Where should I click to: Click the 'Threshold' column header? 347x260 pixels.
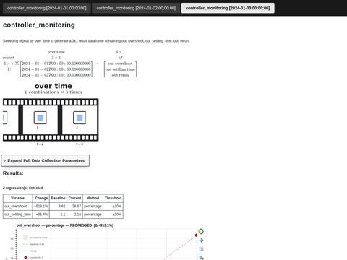113,198
